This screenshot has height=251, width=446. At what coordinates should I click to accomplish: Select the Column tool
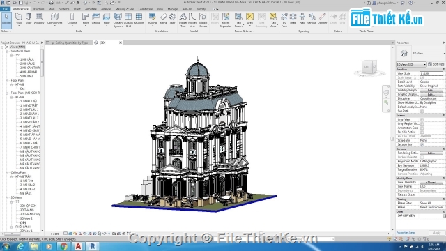(72, 19)
